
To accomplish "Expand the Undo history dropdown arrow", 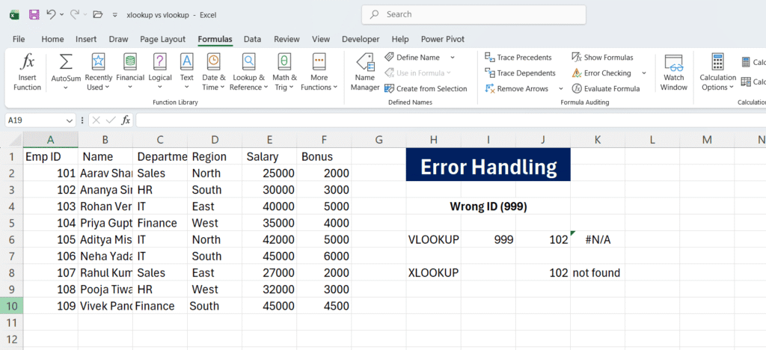I will (x=61, y=15).
